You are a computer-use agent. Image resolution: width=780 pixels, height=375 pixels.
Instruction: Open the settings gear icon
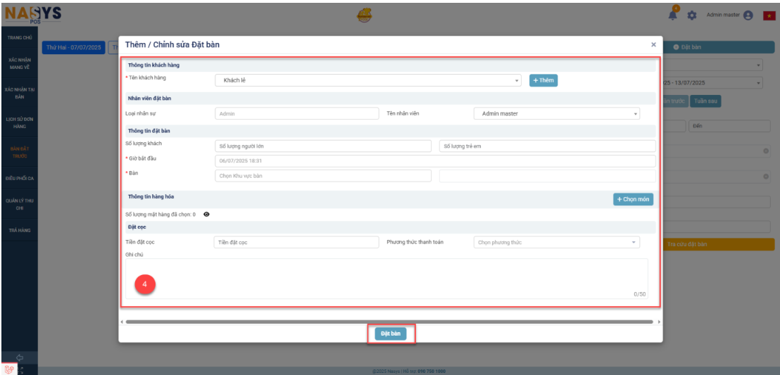[691, 15]
